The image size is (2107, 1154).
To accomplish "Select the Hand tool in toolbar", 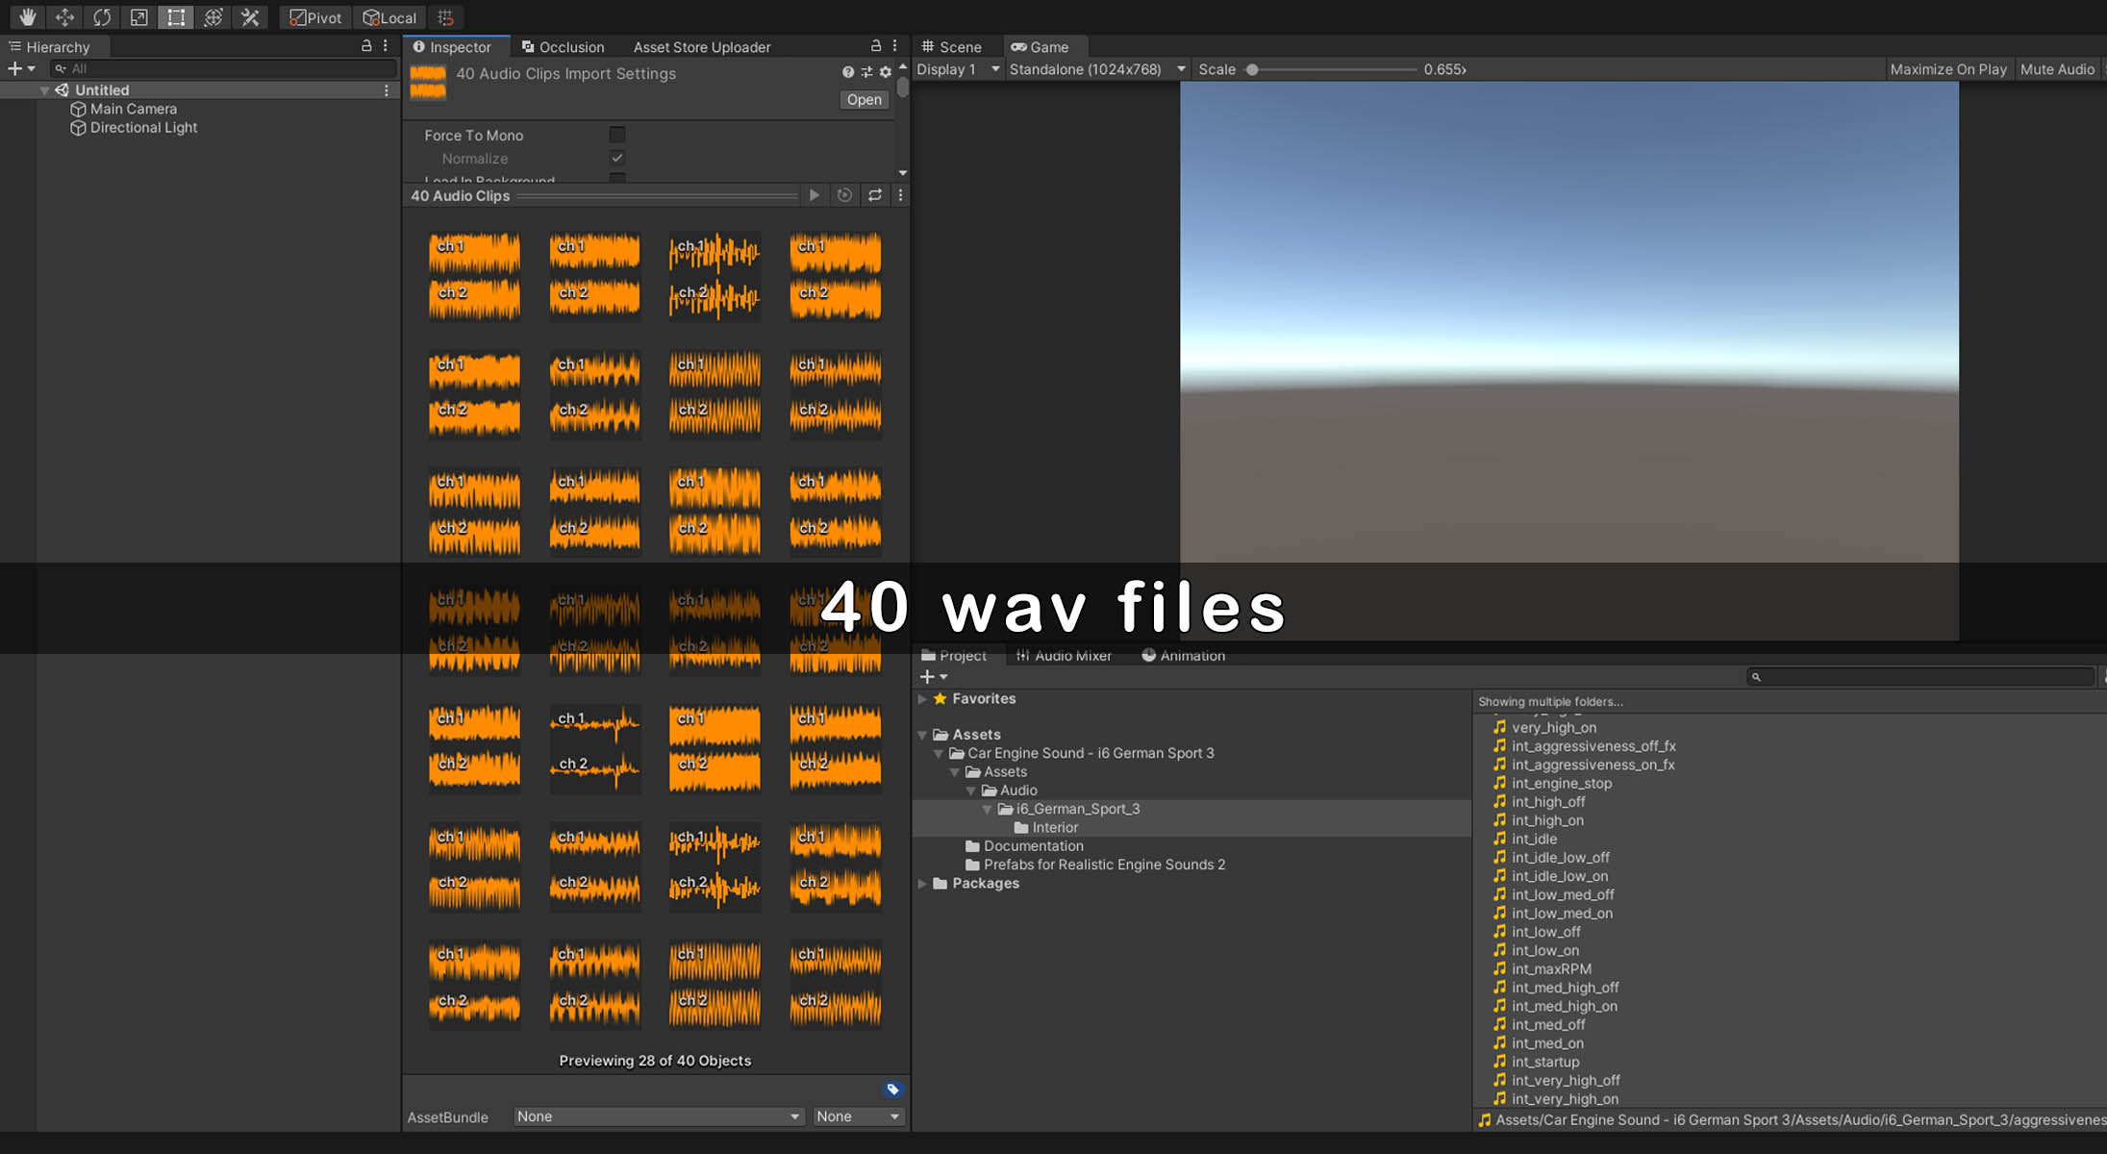I will [27, 17].
